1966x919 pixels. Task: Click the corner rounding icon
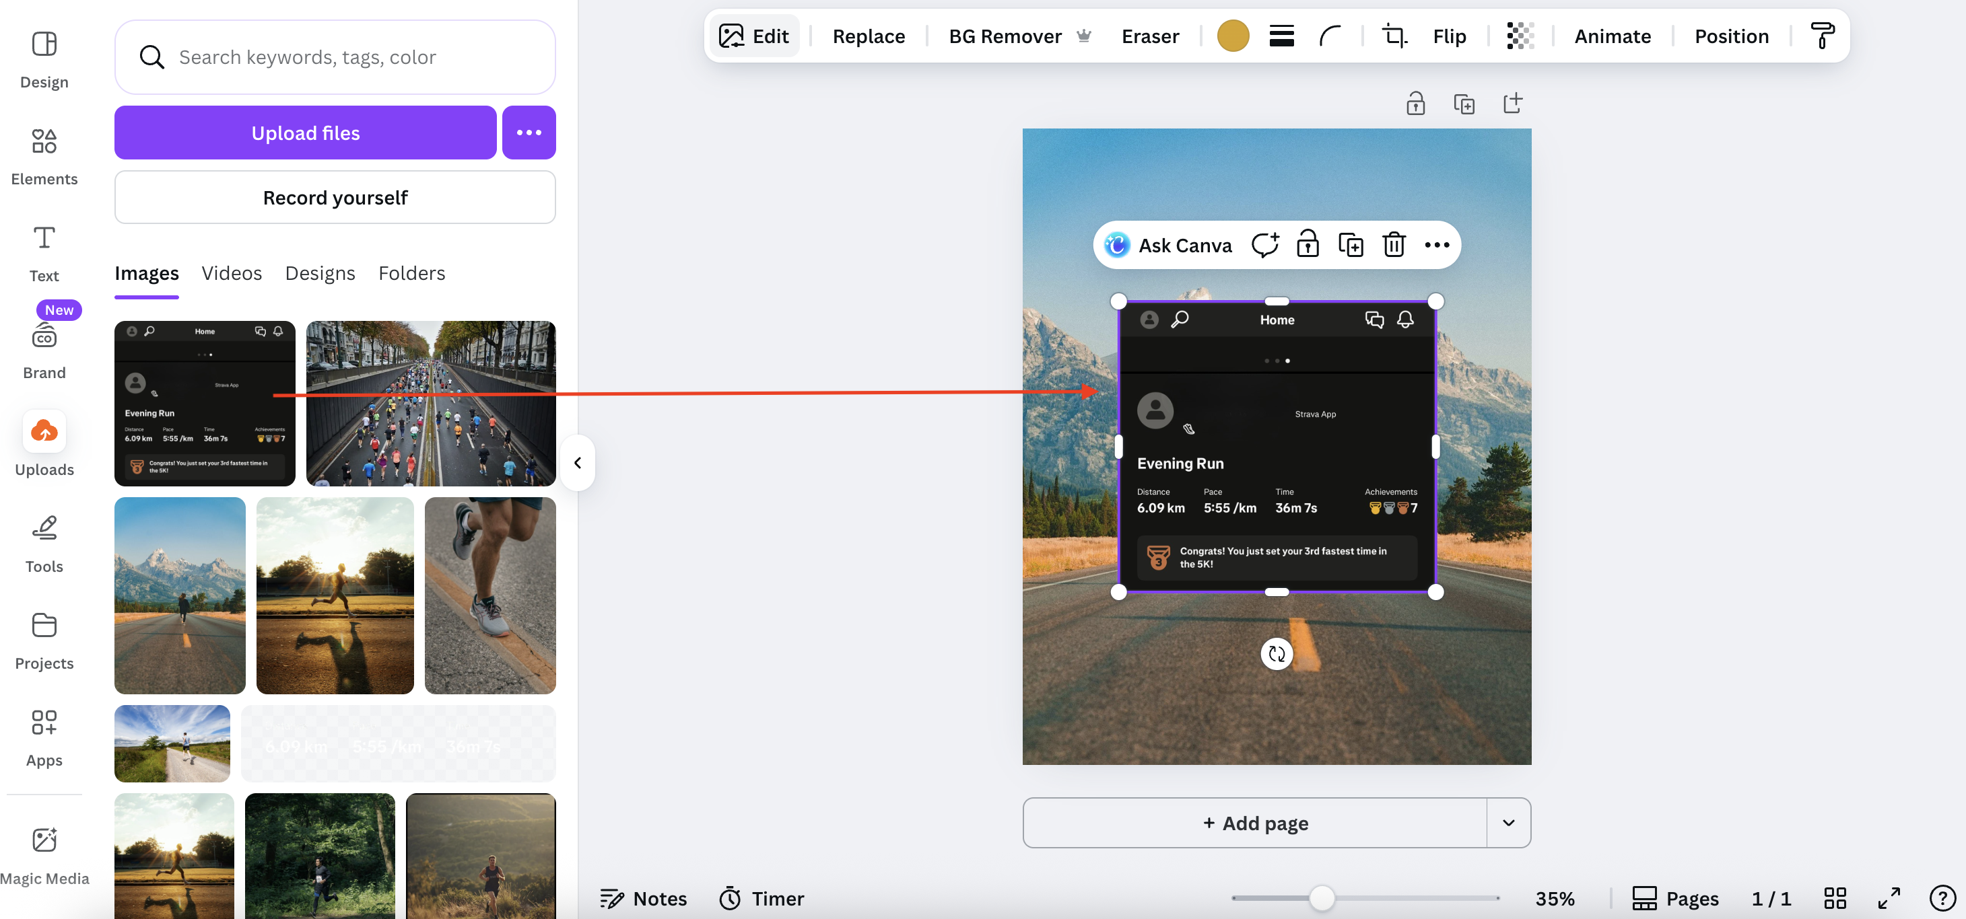[1330, 36]
